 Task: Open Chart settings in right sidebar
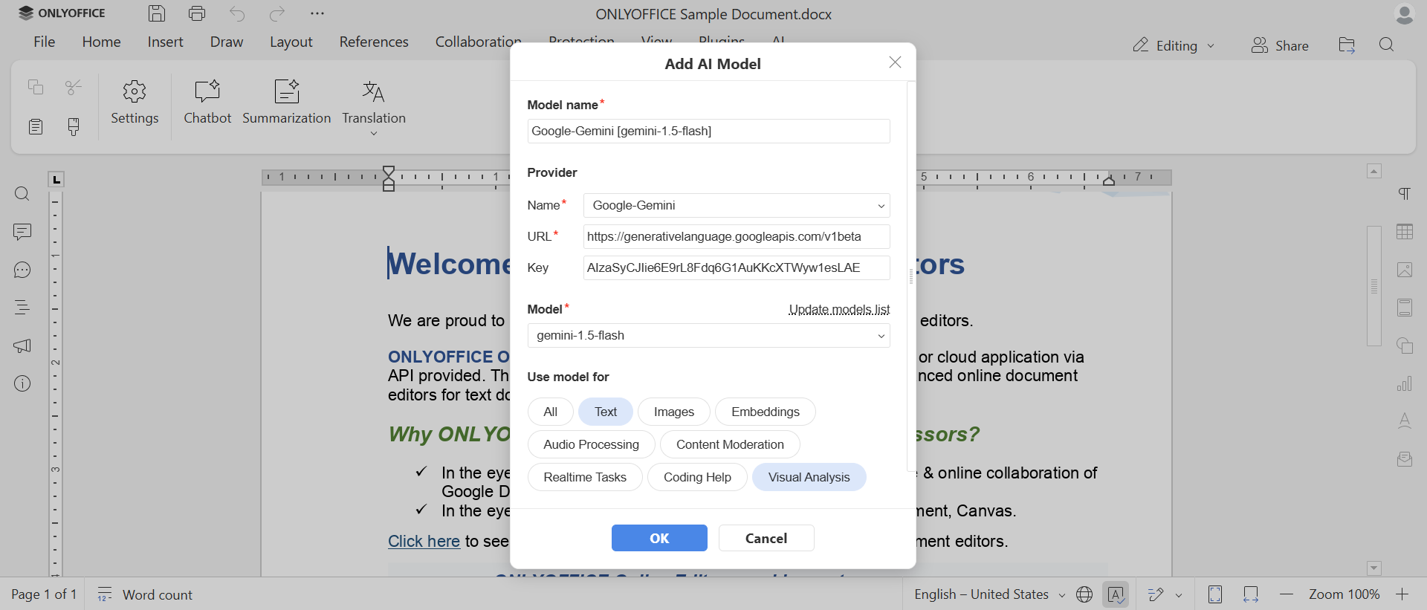1405,383
